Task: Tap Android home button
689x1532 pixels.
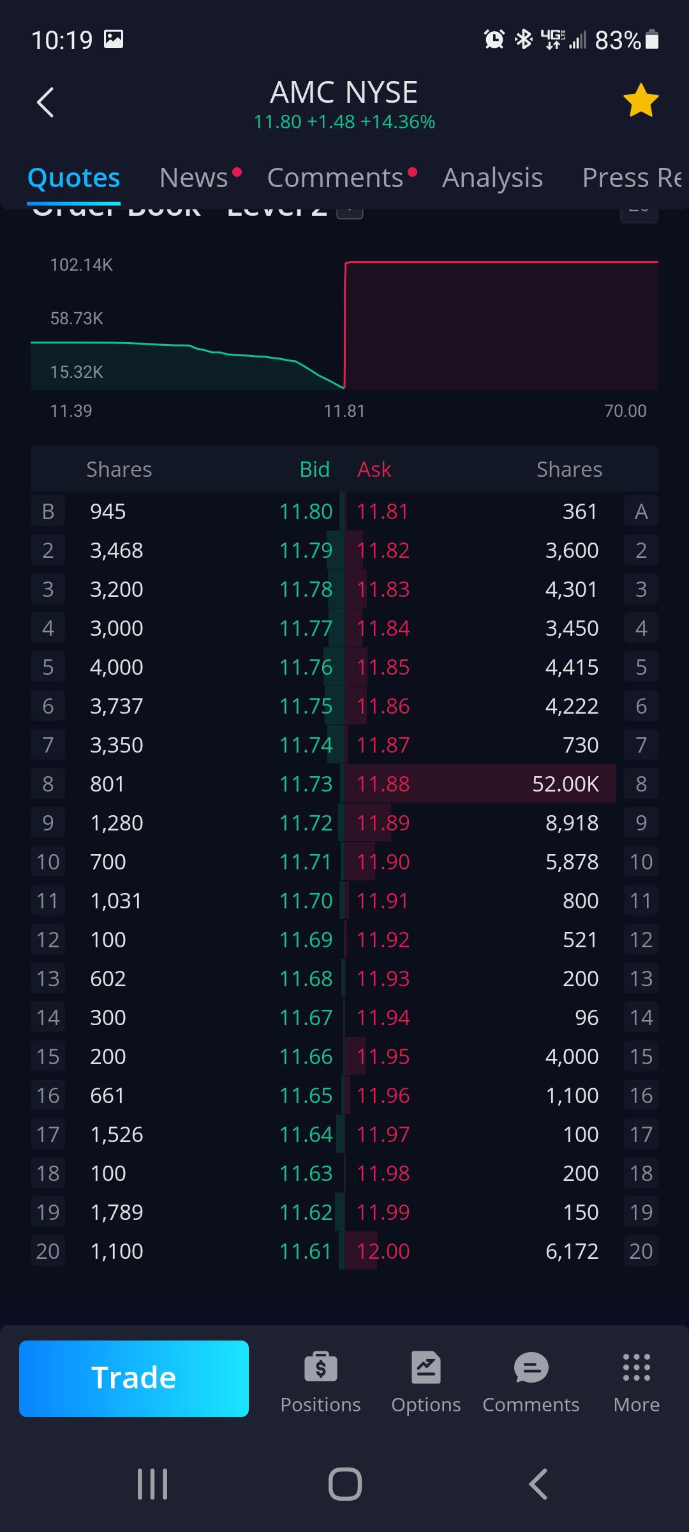Action: click(345, 1484)
